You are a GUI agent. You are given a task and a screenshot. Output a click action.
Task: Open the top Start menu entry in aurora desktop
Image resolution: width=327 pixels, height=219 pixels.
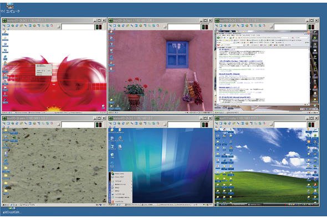click(121, 174)
